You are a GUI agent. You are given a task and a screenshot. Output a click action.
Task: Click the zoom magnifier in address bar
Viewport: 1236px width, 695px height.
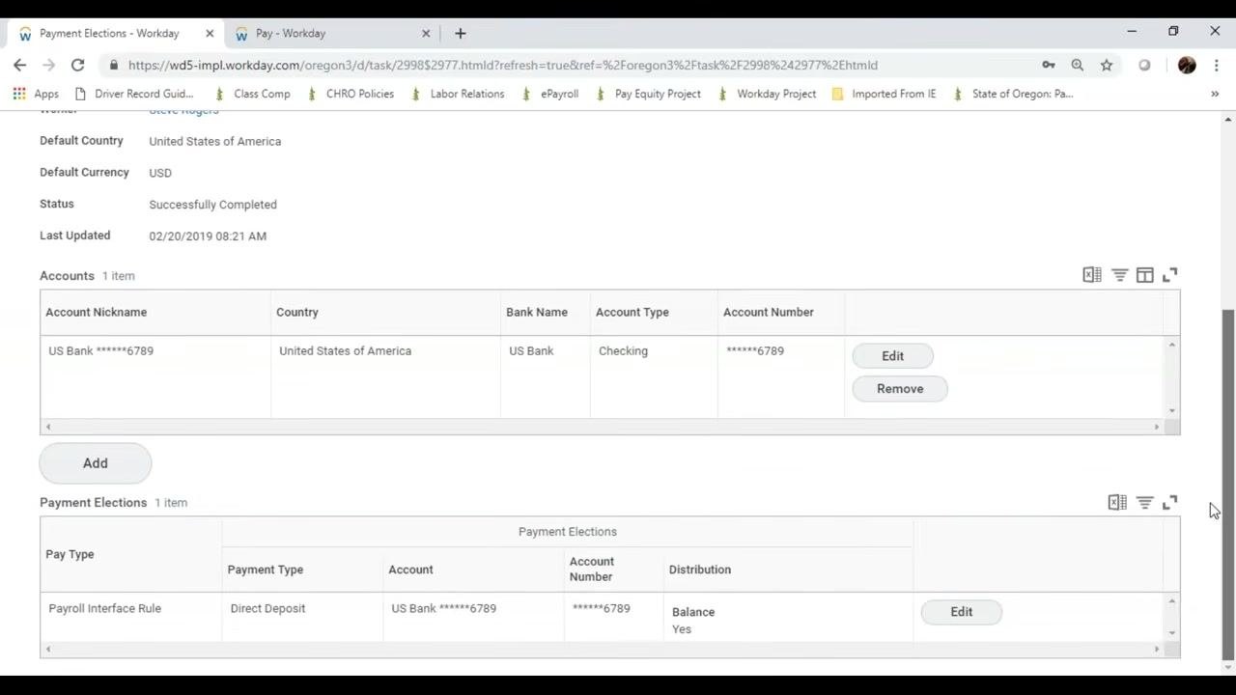click(1078, 65)
